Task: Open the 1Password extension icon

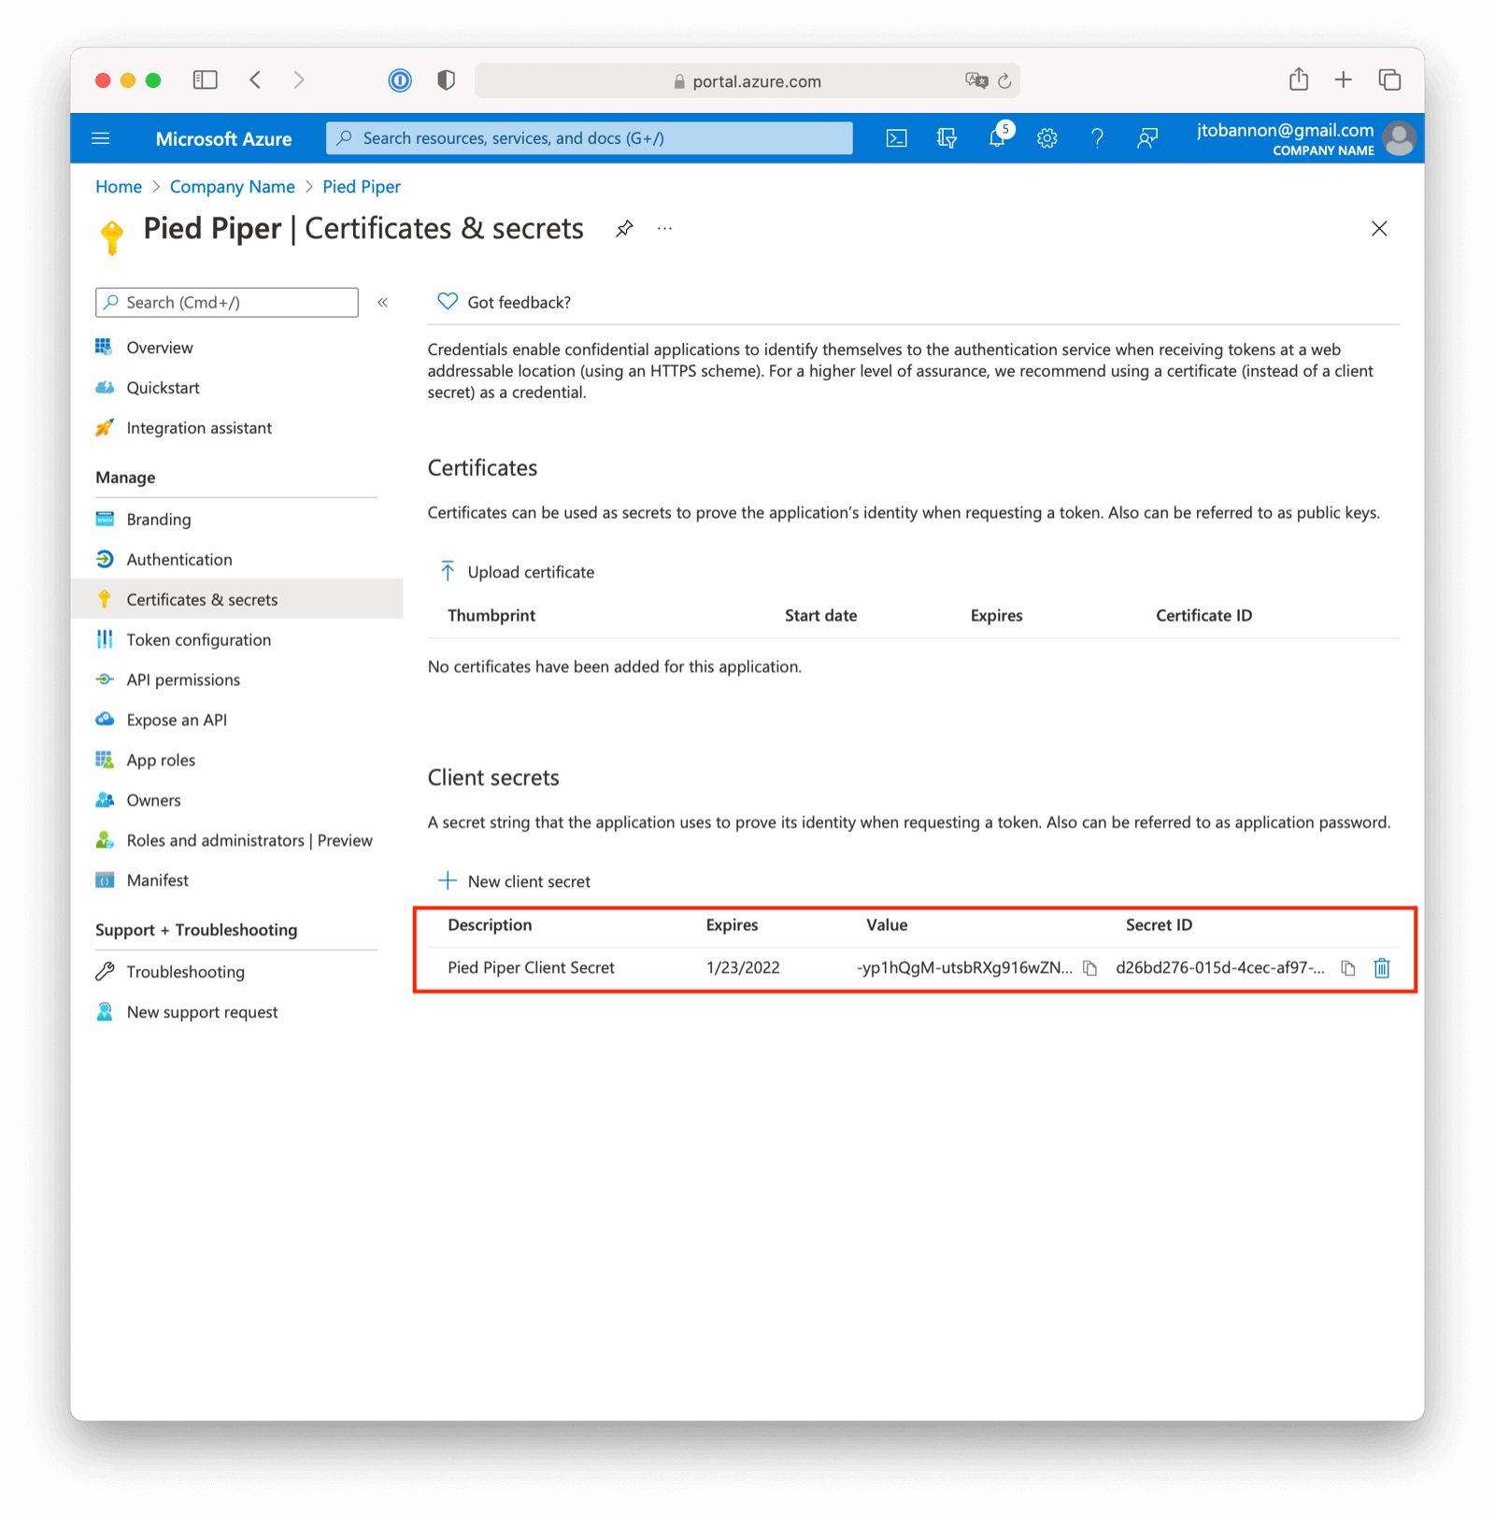Action: 400,80
